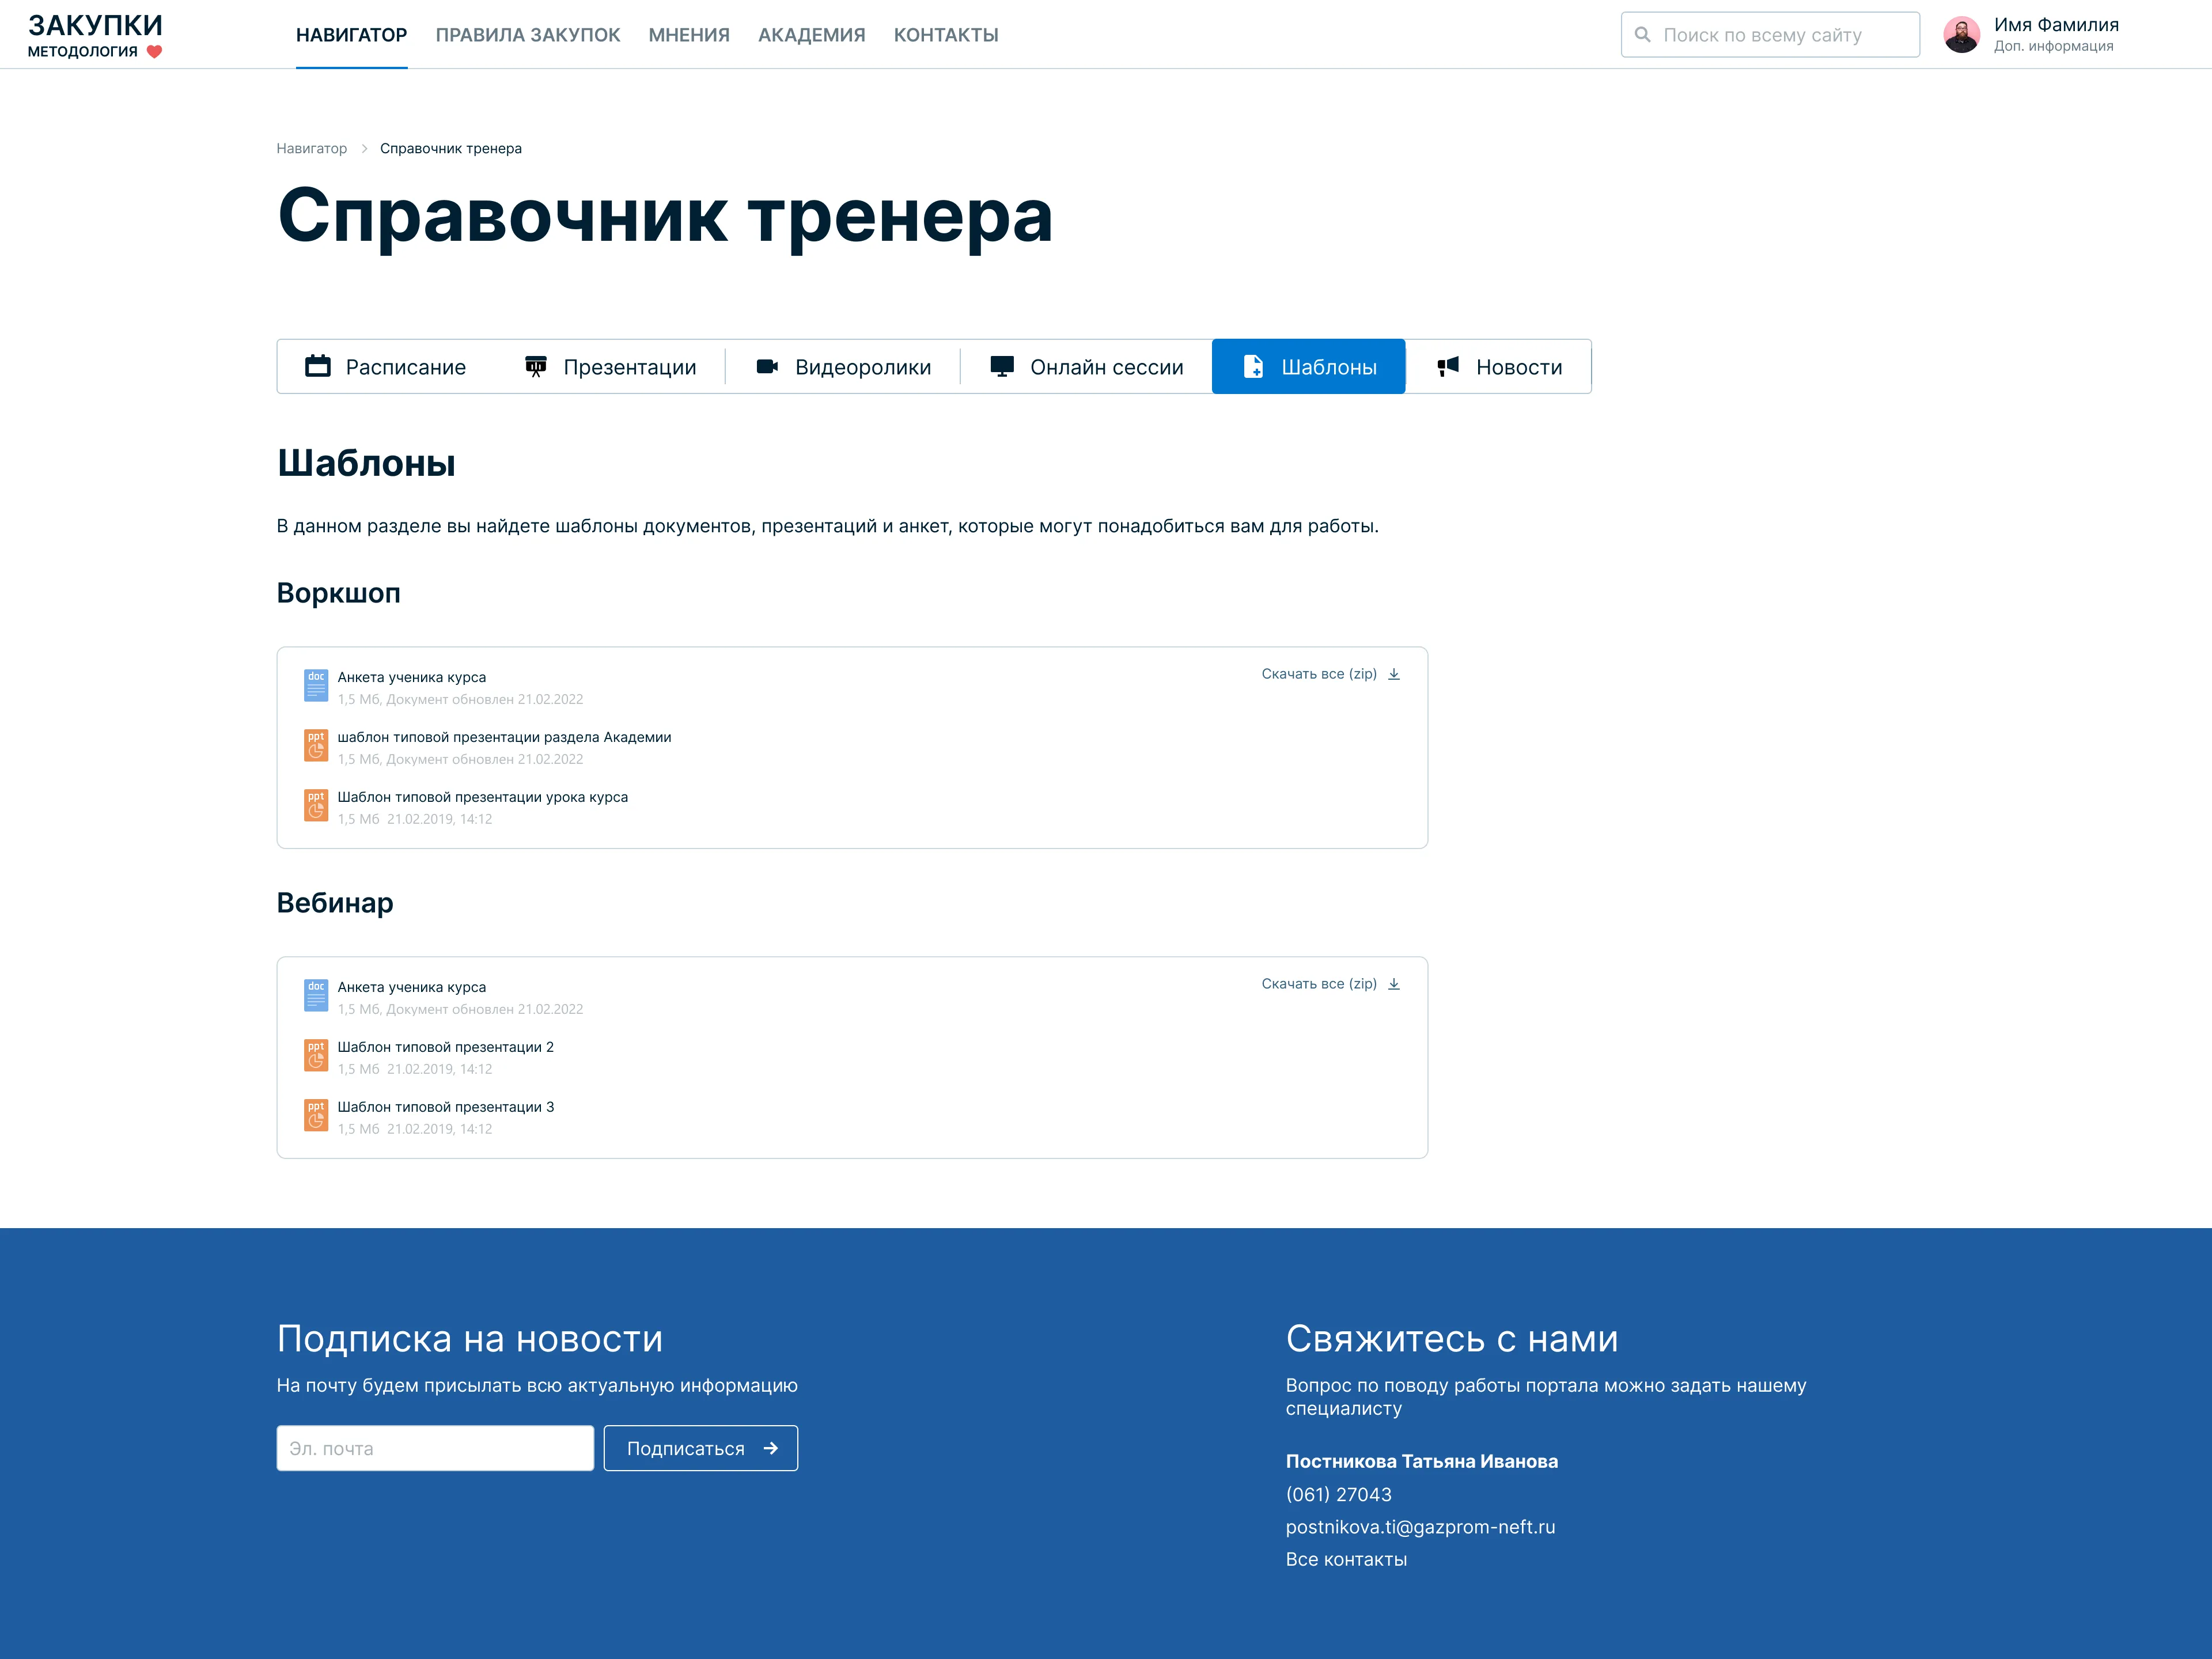Screen dimensions: 2212x1659
Task: Open Шаблон типовой презентации урока курса file
Action: tap(482, 797)
